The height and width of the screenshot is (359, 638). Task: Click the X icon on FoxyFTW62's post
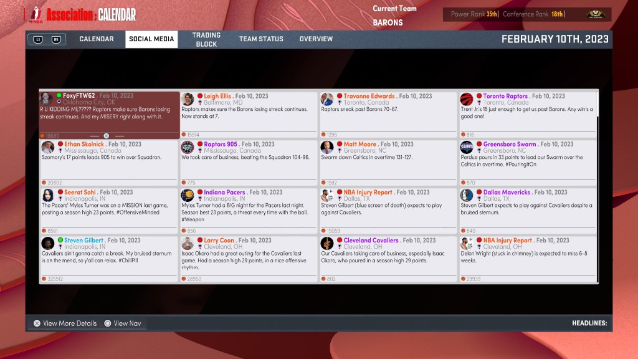coord(106,135)
